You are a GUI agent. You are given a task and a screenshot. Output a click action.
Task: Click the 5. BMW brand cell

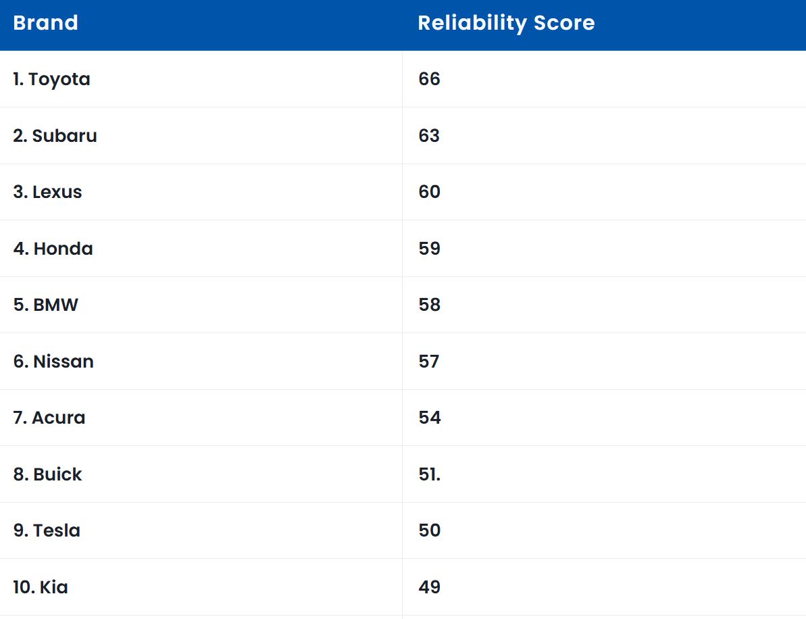[46, 305]
